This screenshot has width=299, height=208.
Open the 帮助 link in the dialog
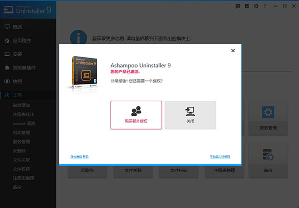pos(86,157)
